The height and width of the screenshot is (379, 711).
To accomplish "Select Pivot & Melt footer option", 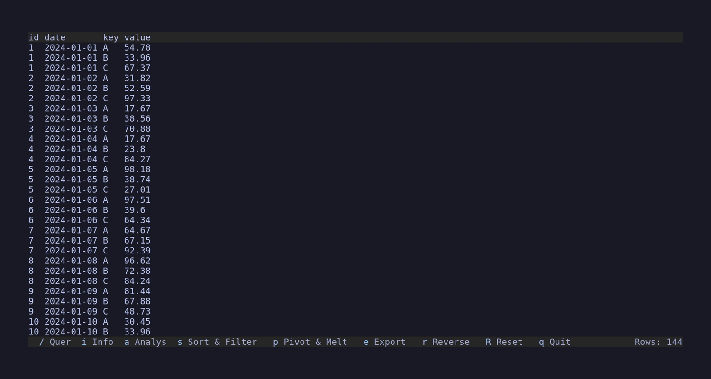I will click(x=310, y=342).
